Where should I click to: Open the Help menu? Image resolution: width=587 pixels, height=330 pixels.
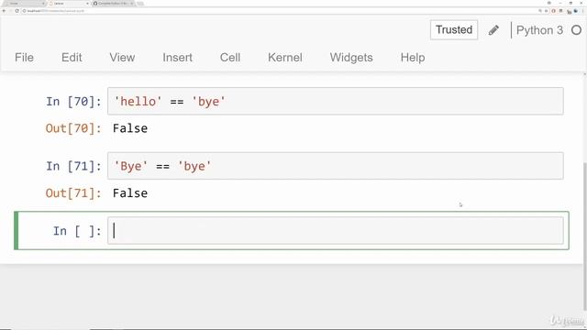pos(413,58)
